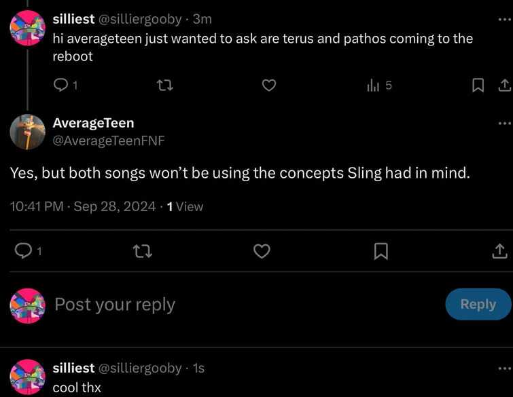Open AverageTeen's profile picture
Screen dimensions: 513x397
[27, 132]
